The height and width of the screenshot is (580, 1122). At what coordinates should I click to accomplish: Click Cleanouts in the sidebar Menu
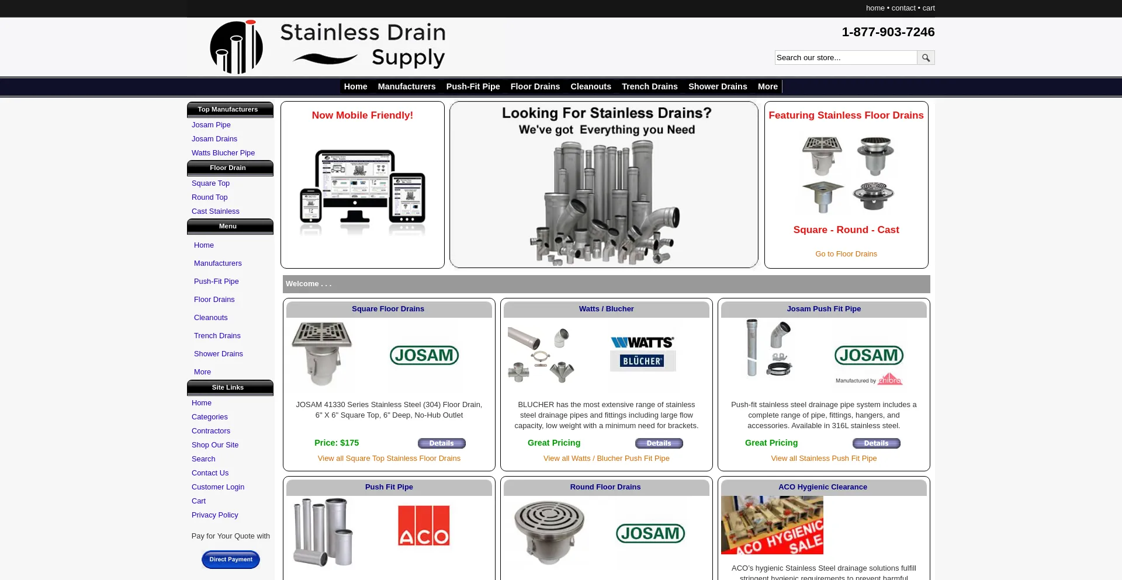pyautogui.click(x=211, y=318)
